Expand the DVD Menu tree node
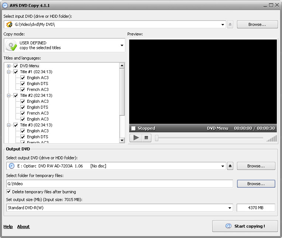This screenshot has height=238, width=282. pyautogui.click(x=8, y=66)
